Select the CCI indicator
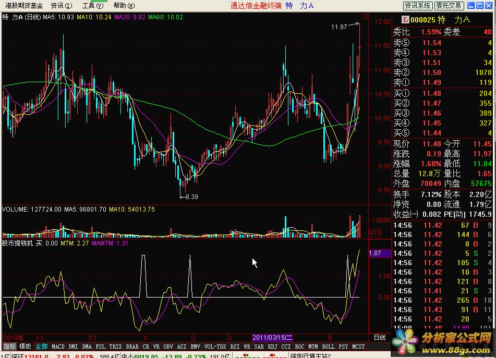 click(x=286, y=347)
